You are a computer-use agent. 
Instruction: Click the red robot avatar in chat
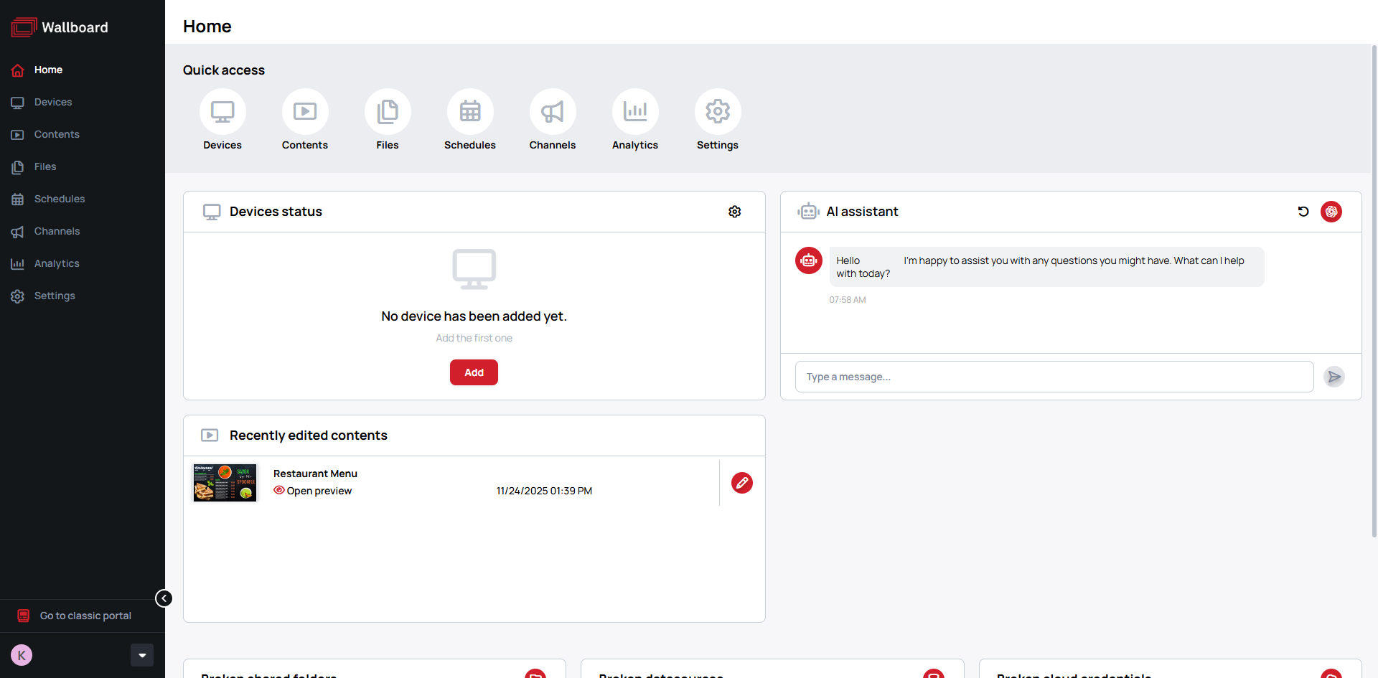tap(809, 260)
